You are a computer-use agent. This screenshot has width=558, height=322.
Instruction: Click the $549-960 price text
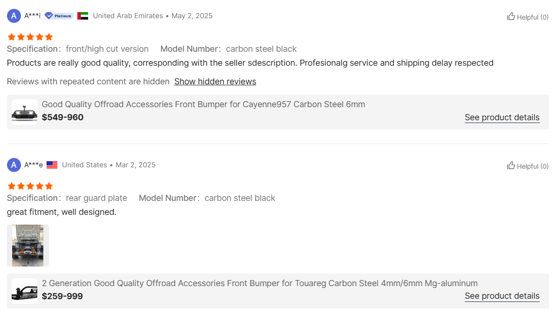pyautogui.click(x=62, y=117)
